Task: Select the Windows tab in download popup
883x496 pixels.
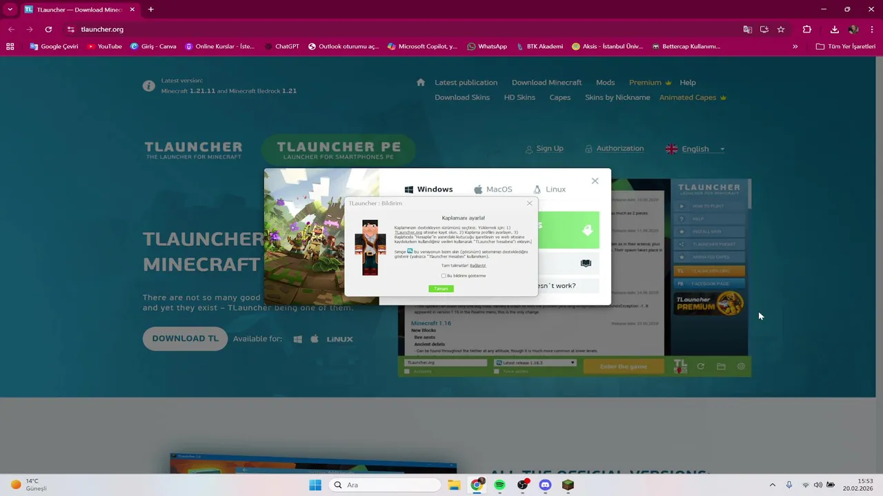Action: (x=428, y=189)
